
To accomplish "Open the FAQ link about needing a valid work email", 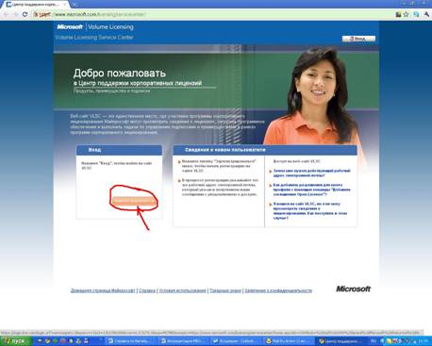I will point(311,173).
